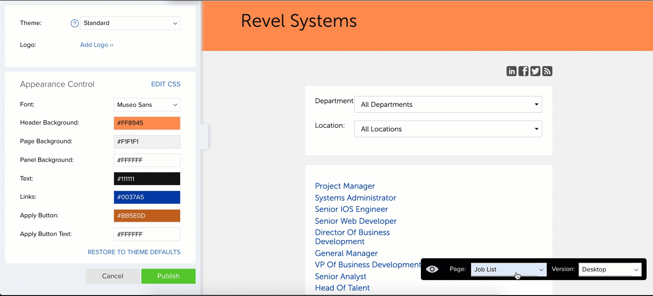Select the Apply Button Text color swatch
Image resolution: width=653 pixels, height=296 pixels.
[147, 234]
